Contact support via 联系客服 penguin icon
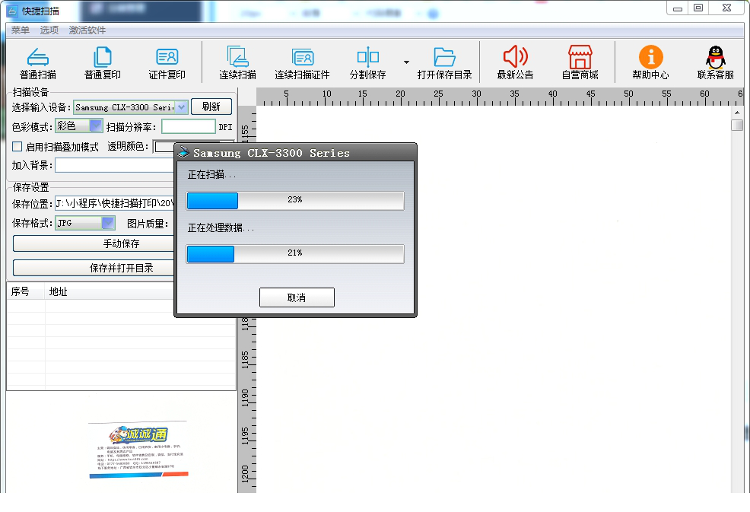The image size is (750, 512). tap(715, 57)
